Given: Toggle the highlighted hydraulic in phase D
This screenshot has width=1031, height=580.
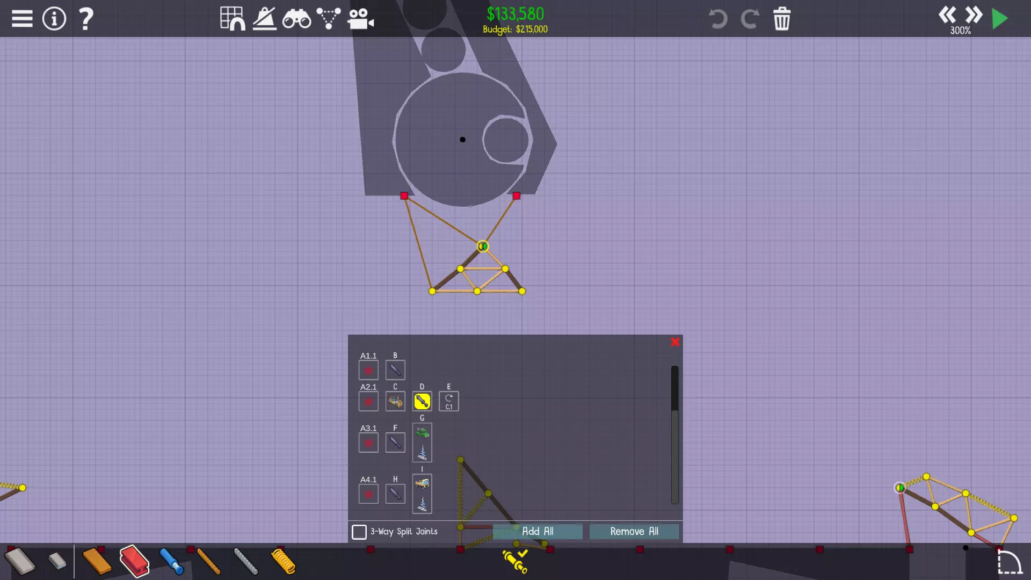Looking at the screenshot, I should pos(422,401).
